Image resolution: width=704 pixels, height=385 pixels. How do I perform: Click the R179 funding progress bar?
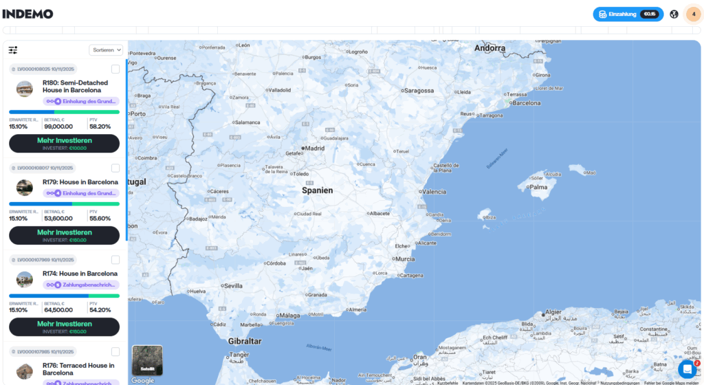pos(64,203)
